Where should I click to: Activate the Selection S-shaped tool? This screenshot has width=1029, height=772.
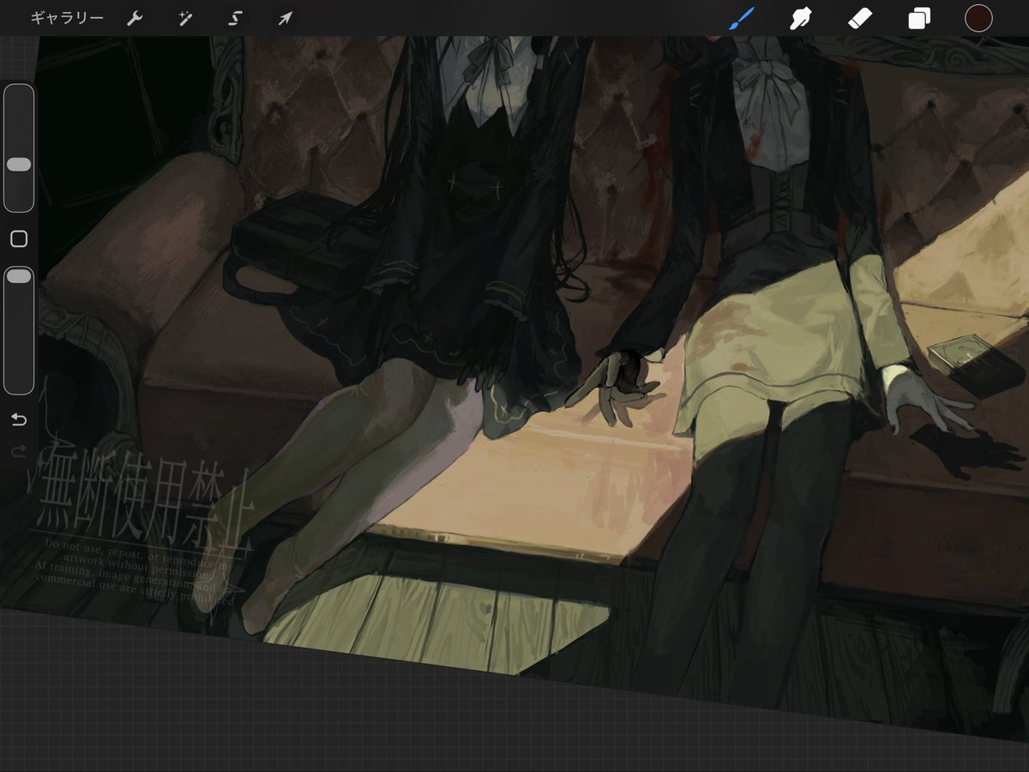pyautogui.click(x=234, y=18)
